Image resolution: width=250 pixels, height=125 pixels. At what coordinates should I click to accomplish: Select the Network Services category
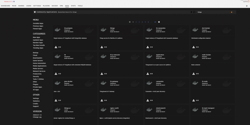(39, 71)
